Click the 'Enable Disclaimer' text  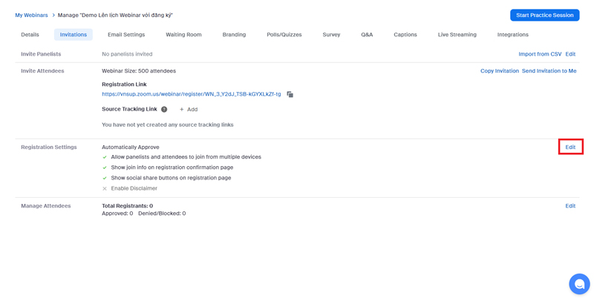coord(134,188)
